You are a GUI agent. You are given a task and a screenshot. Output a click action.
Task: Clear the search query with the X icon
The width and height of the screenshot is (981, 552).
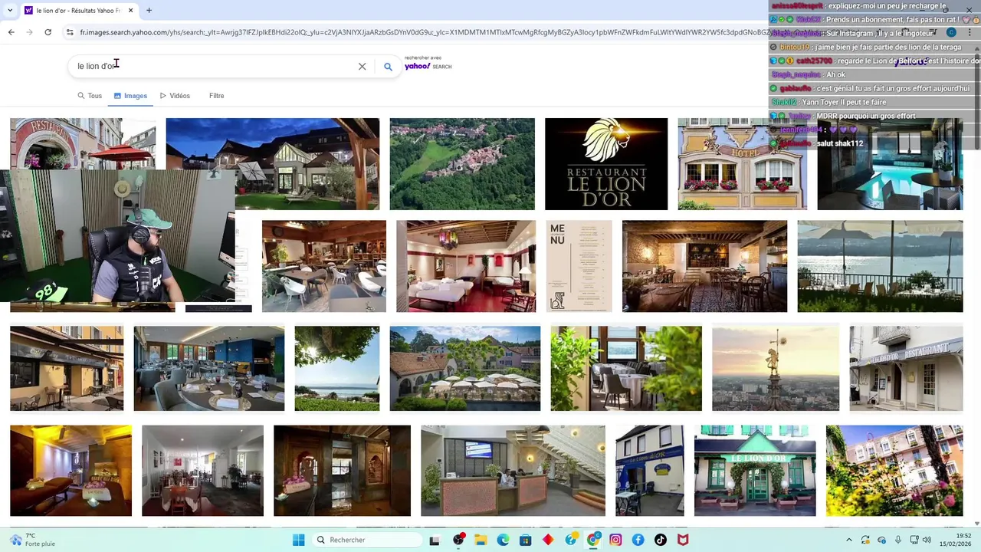pos(363,67)
